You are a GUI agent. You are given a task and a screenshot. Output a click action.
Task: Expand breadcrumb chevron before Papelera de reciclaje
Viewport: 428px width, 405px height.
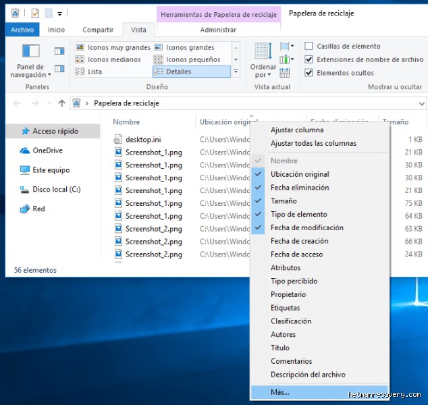pos(87,103)
